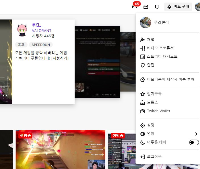
Task: Click the drops gift box icon
Action: point(143,103)
